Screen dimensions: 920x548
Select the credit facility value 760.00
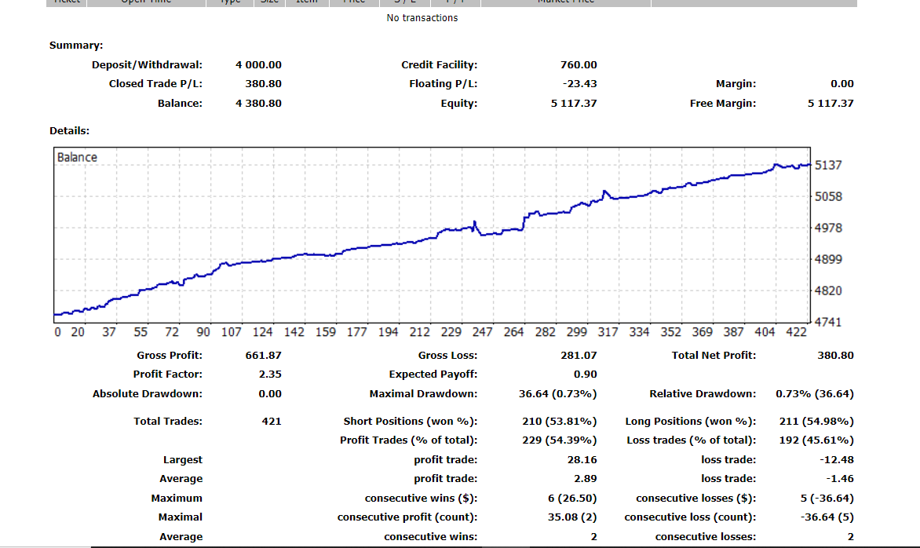pos(579,64)
